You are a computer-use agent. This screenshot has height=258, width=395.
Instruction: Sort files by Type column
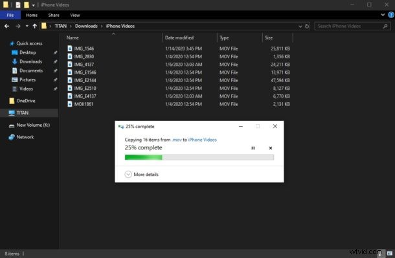coord(224,38)
